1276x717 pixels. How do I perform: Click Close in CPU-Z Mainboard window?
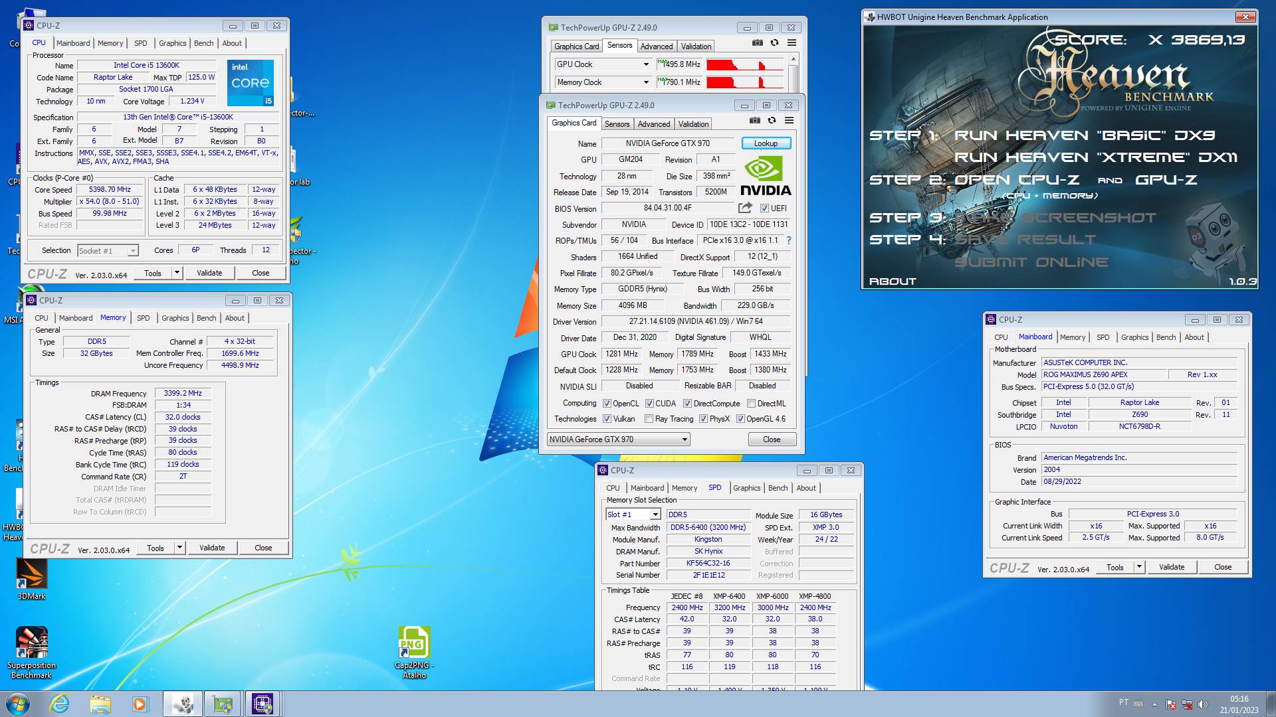[1223, 567]
